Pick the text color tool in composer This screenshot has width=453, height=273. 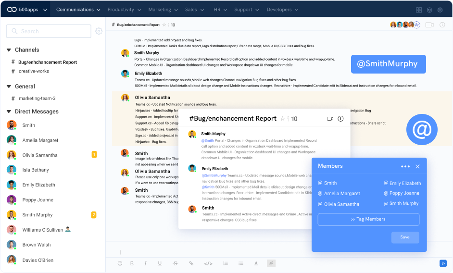256,263
